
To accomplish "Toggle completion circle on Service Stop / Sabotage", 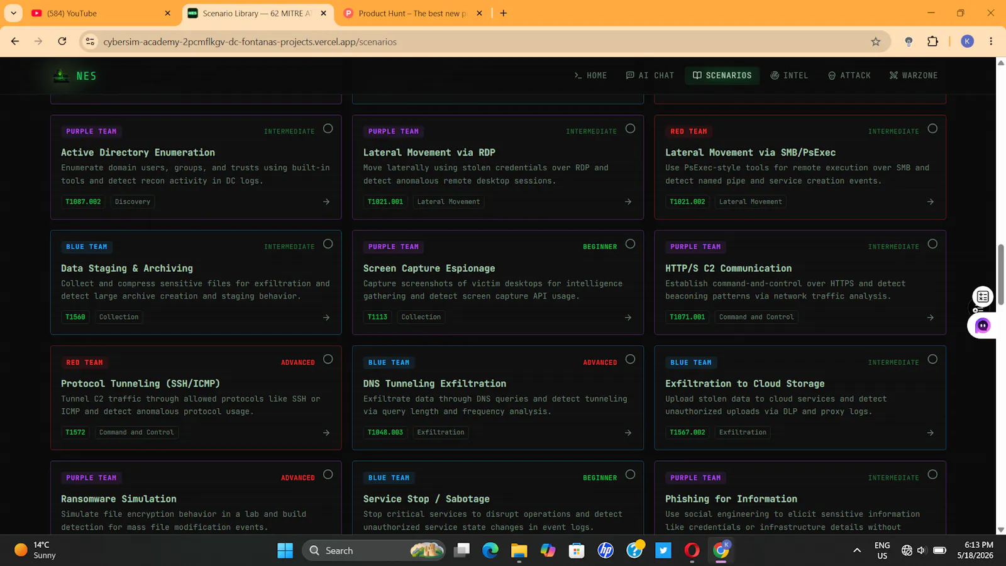I will [x=630, y=474].
